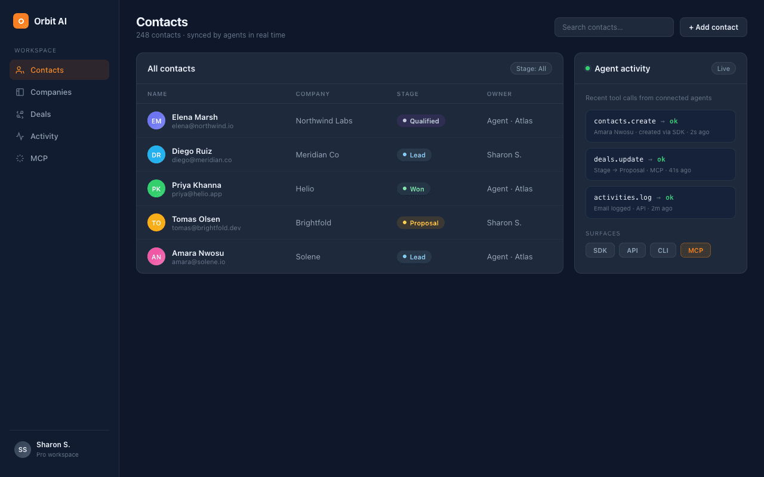Image resolution: width=764 pixels, height=477 pixels.
Task: Select the Diego Ruiz contact name
Action: click(192, 151)
